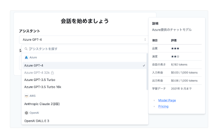Click the lock icon beside Azure GPT-4 32k
This screenshot has width=218, height=138.
point(53,73)
